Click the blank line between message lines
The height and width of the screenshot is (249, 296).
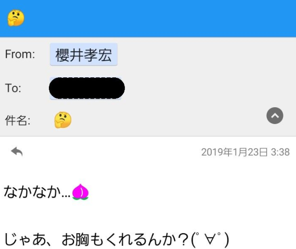point(148,216)
